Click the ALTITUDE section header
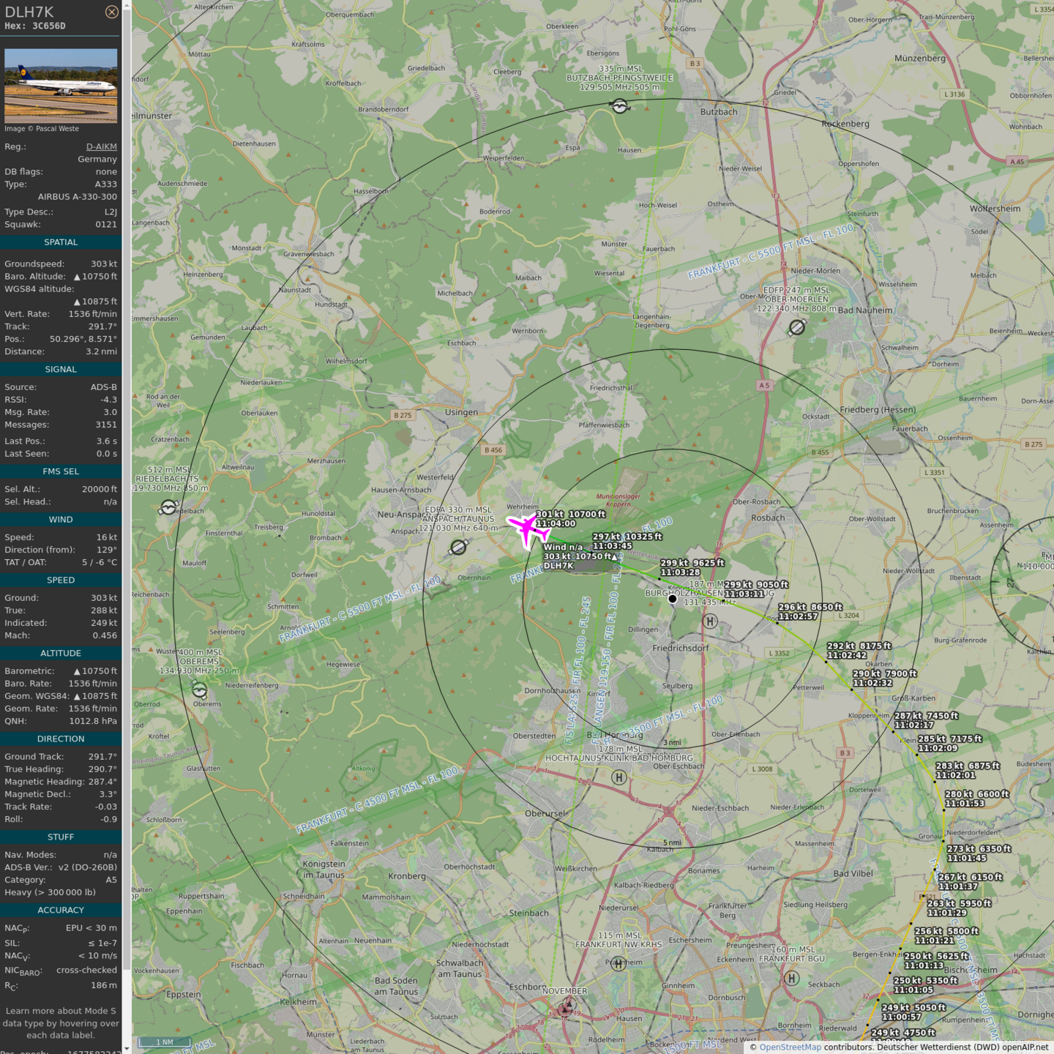This screenshot has height=1054, width=1054. [61, 653]
